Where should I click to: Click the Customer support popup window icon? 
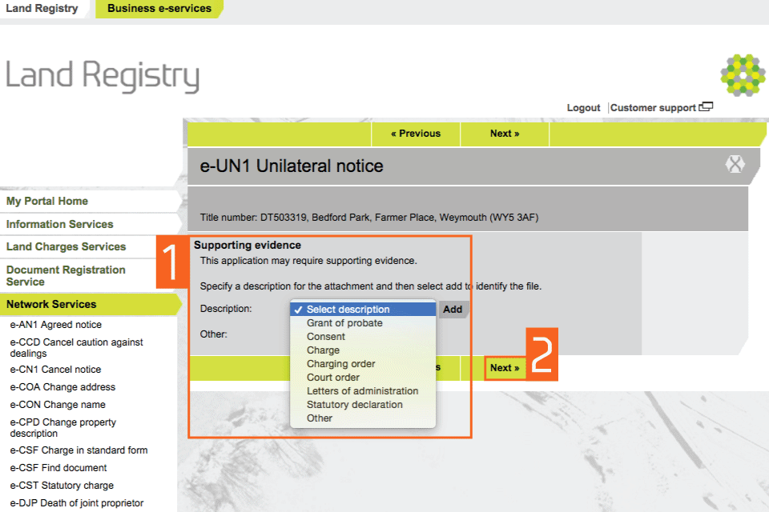coord(706,107)
